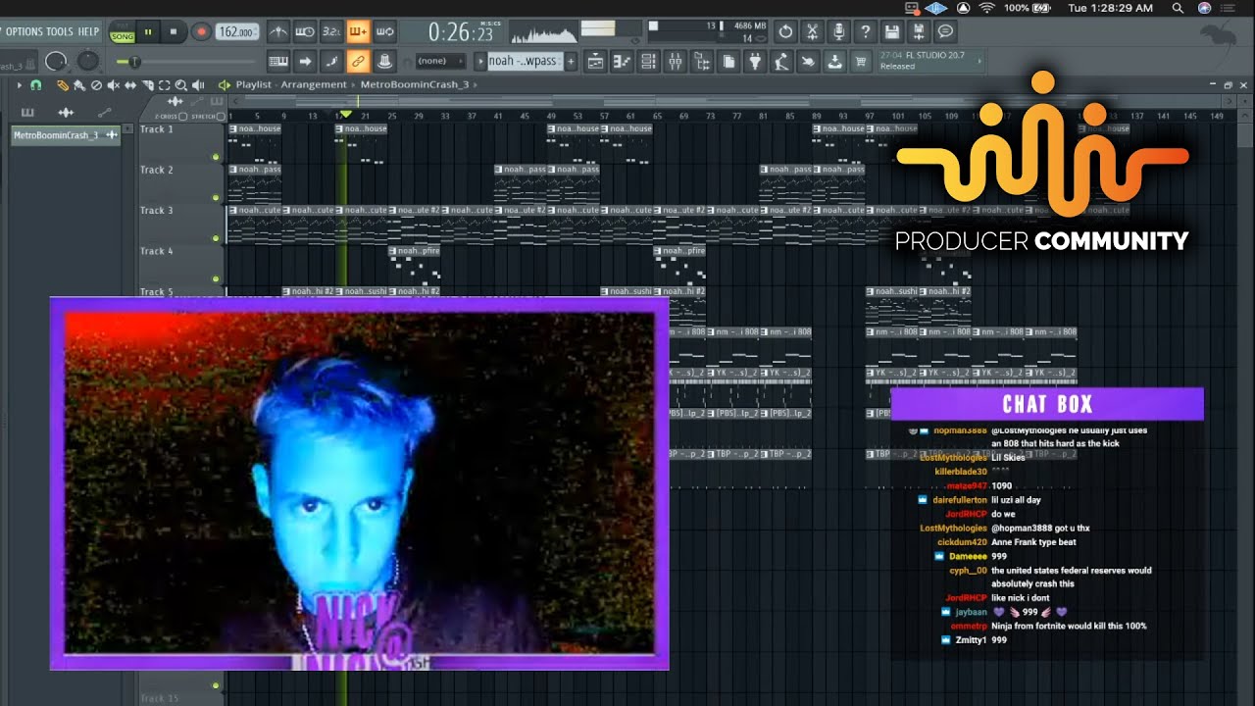Click the pattern selector left arrow
Image resolution: width=1255 pixels, height=706 pixels.
480,61
